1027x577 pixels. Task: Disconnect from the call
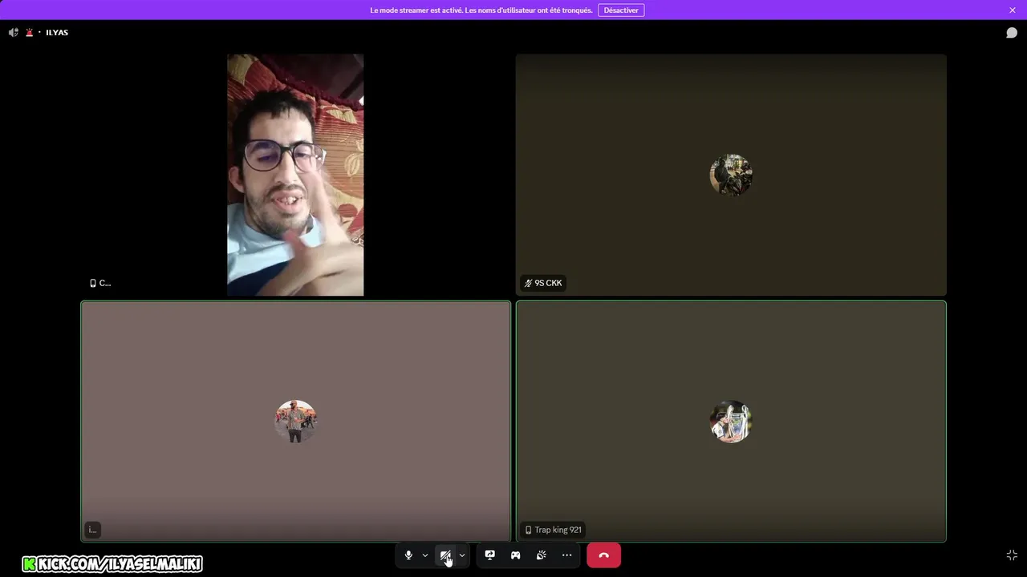coord(603,555)
